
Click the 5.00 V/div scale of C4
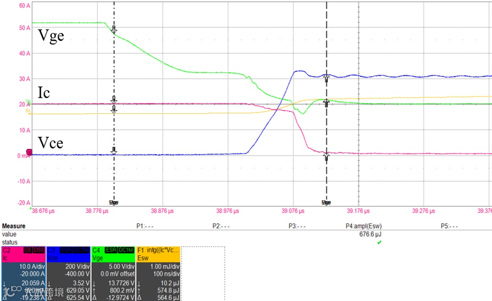point(122,266)
